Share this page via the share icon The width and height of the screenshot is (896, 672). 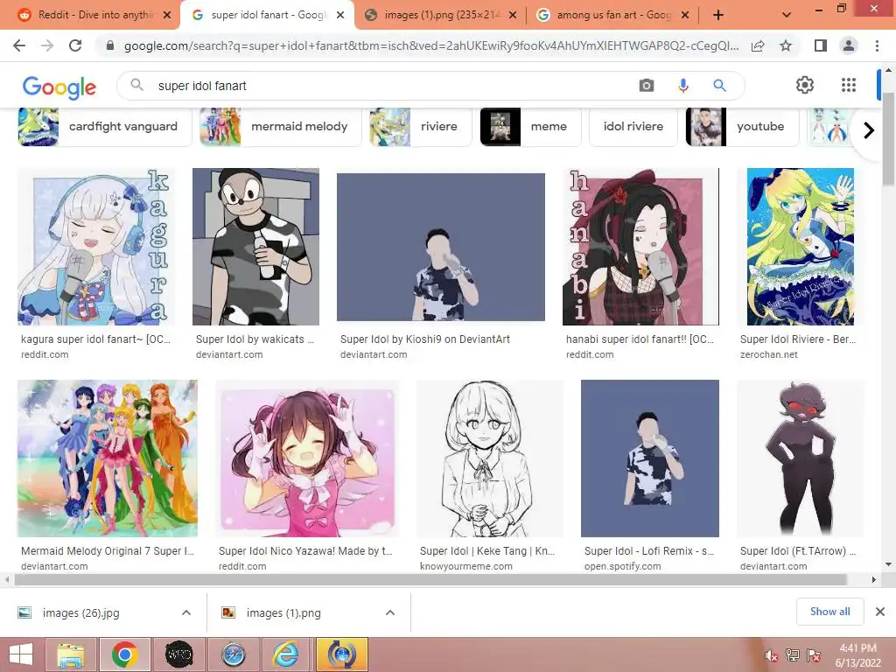(x=758, y=45)
